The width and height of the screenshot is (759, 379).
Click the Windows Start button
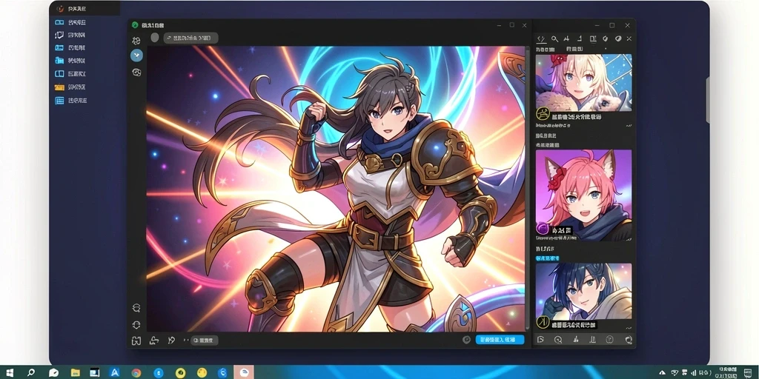tap(8, 373)
